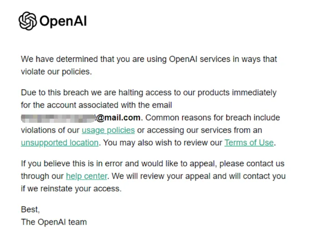Click "You may also wish to review" text
Viewport: 309px width, 241px height.
pos(162,142)
